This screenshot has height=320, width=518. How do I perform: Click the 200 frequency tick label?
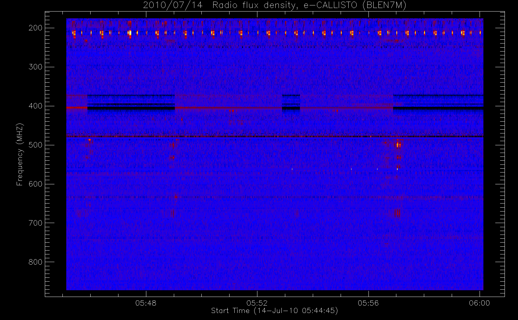(36, 28)
